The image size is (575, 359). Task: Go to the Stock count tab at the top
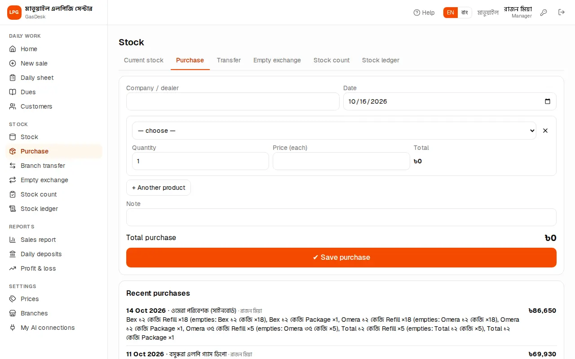coord(332,61)
